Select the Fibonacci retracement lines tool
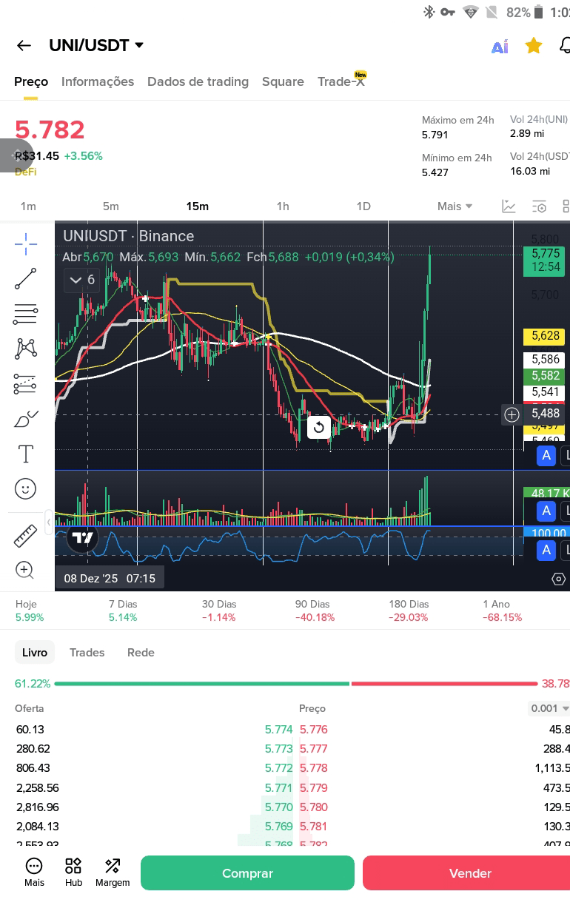 coord(25,314)
